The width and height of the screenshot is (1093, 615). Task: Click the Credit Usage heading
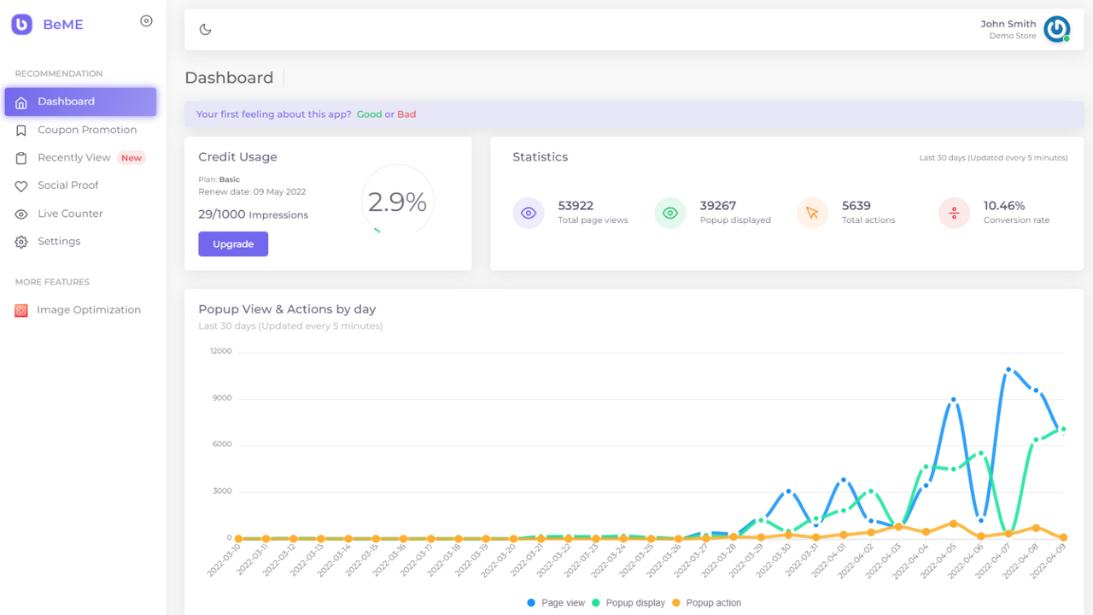point(238,157)
